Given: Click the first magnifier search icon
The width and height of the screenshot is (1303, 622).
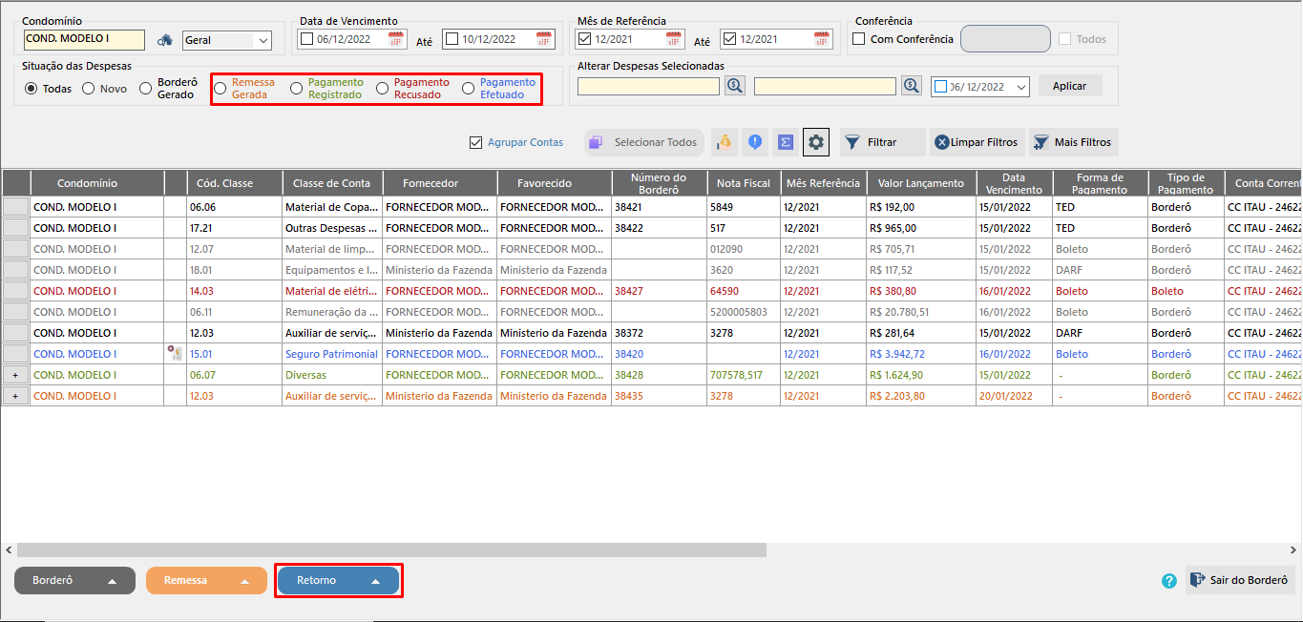Looking at the screenshot, I should pos(734,86).
